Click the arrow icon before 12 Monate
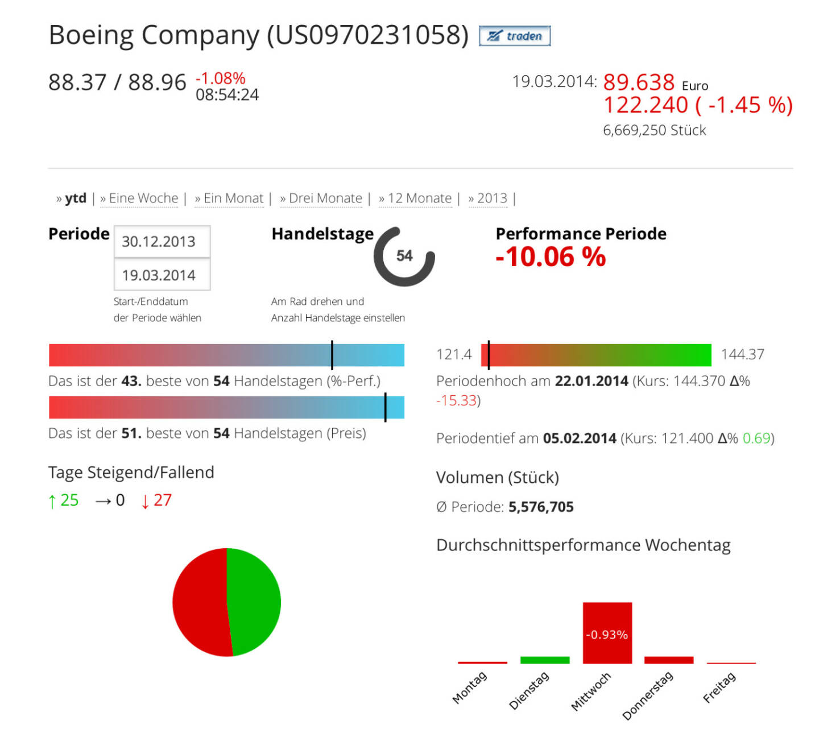 click(x=382, y=198)
